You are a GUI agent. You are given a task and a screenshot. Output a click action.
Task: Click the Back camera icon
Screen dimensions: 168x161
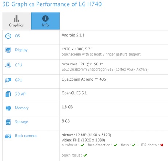click(x=8, y=136)
